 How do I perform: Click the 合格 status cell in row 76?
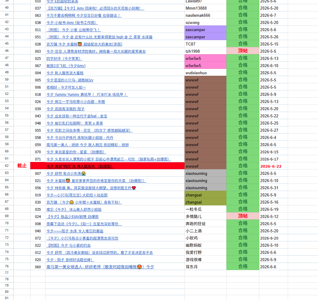(243, 266)
